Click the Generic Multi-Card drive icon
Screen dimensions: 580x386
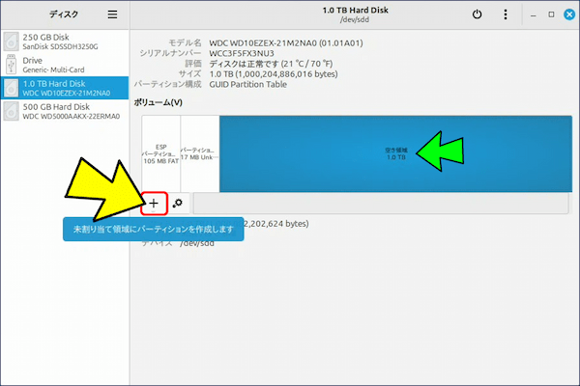point(11,64)
